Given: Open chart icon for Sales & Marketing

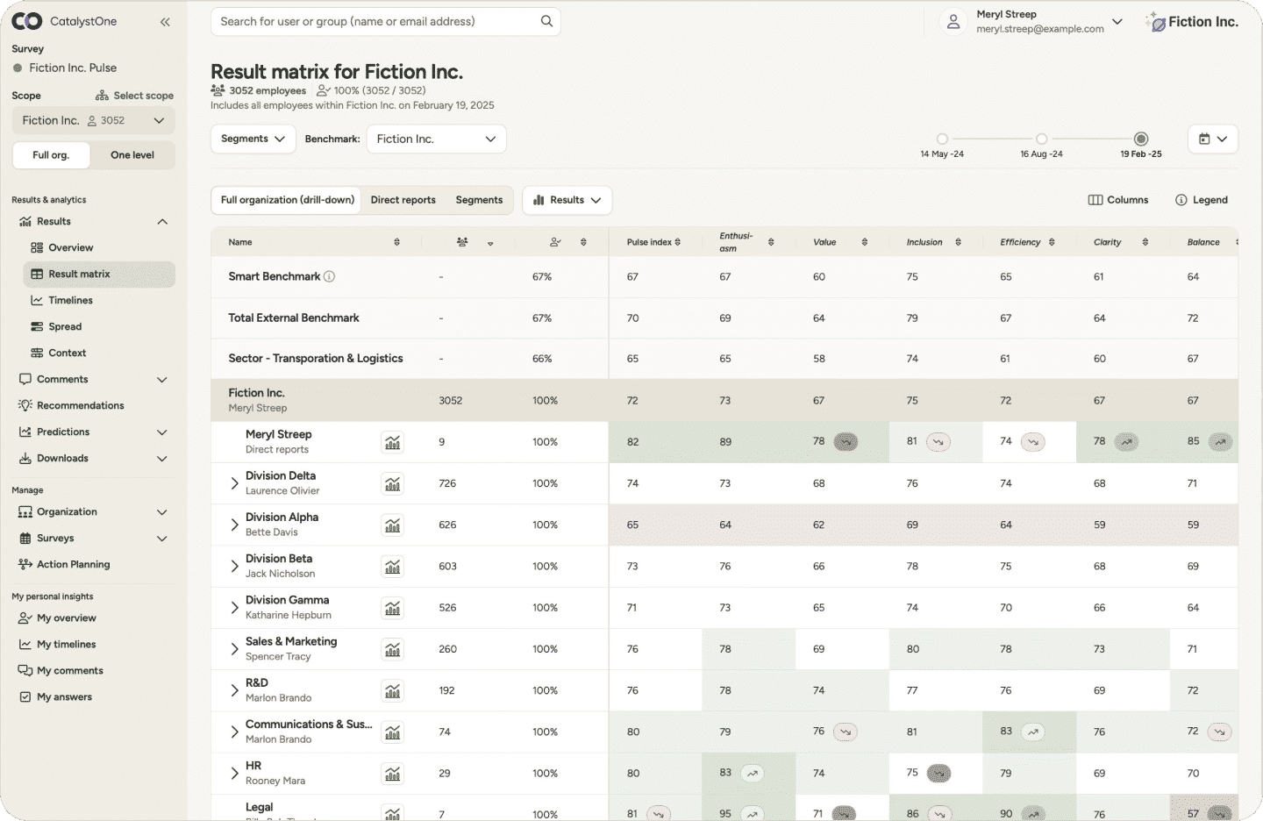Looking at the screenshot, I should [x=393, y=649].
